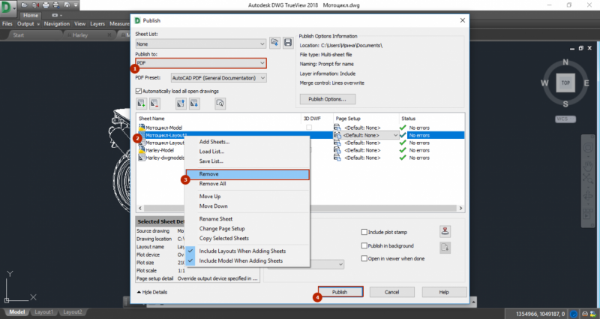Click the Open file icon in quick access toolbar
Image resolution: width=600 pixels, height=319 pixels.
tap(24, 5)
